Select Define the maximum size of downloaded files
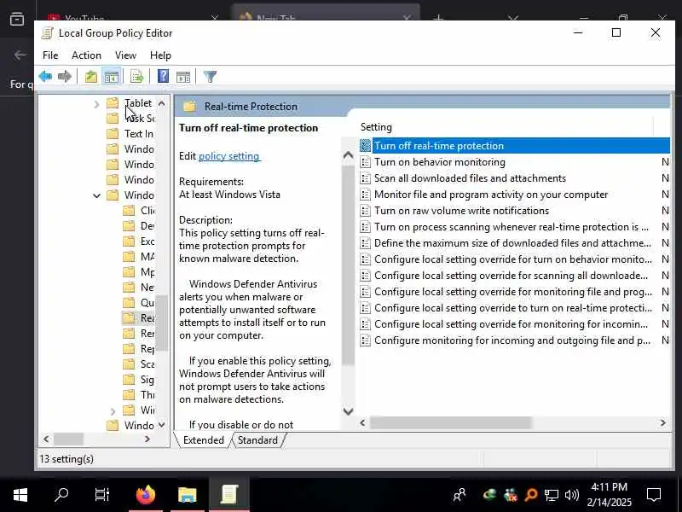682x512 pixels. click(515, 243)
